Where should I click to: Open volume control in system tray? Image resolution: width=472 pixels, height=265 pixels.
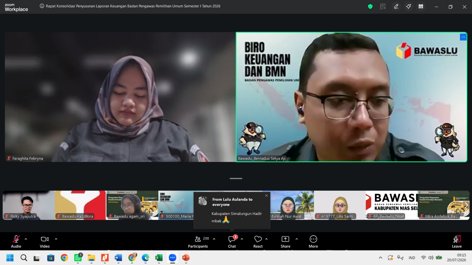click(x=431, y=258)
